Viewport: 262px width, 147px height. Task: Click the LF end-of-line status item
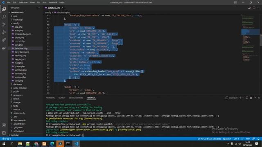(x=242, y=139)
